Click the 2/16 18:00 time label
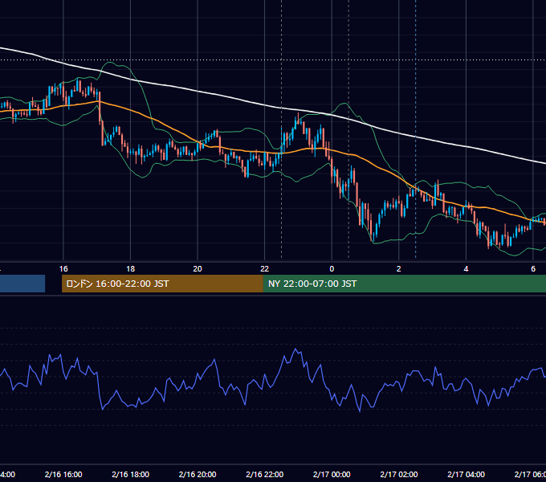The height and width of the screenshot is (482, 546). tap(131, 474)
